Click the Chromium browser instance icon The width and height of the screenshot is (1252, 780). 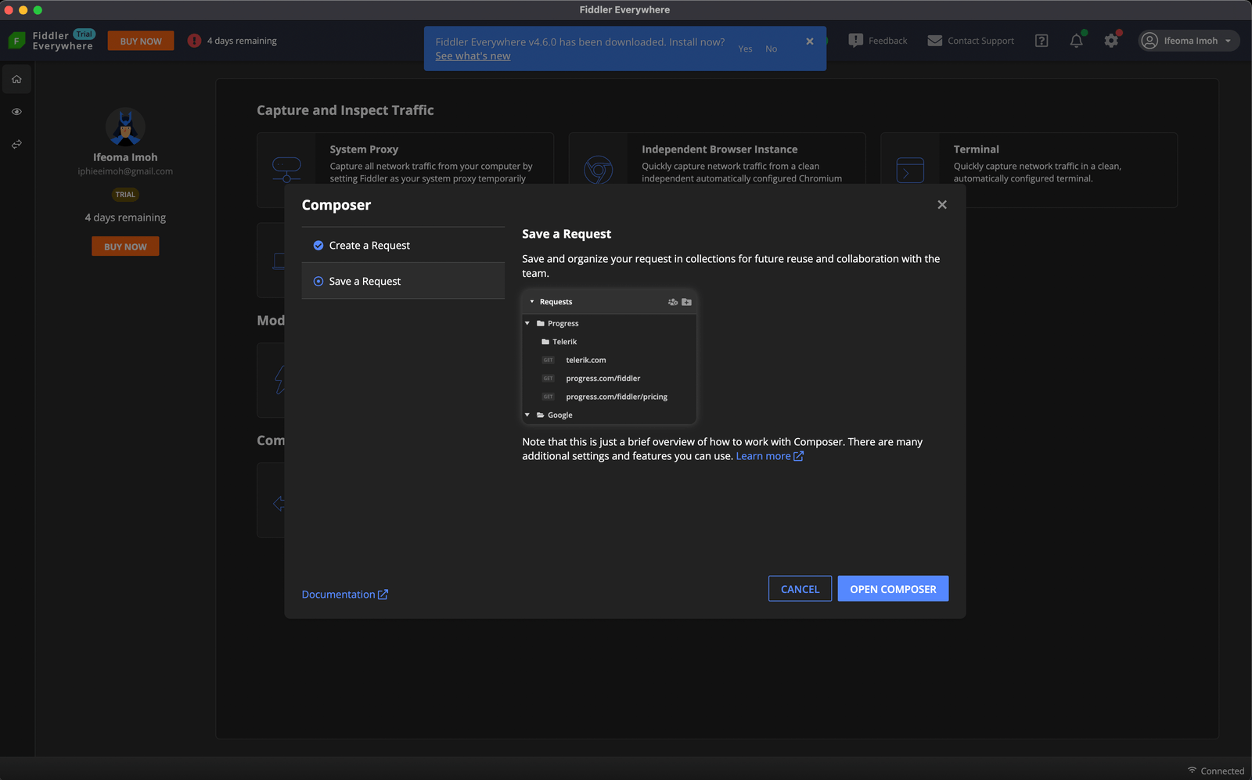coord(599,169)
